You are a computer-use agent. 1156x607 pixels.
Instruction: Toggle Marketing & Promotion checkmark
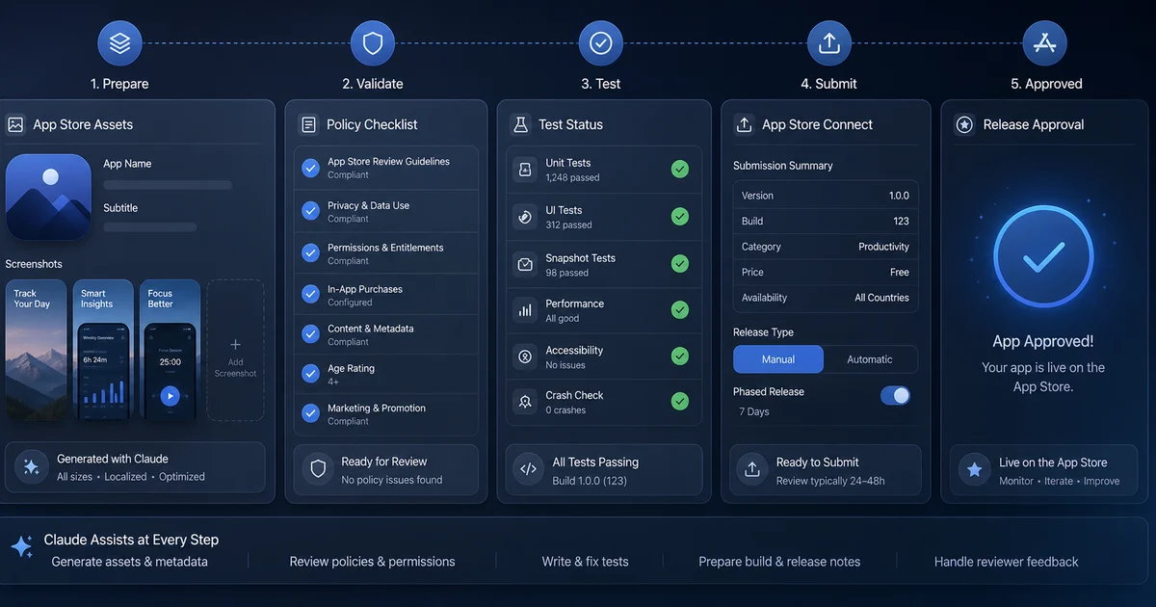pos(310,413)
